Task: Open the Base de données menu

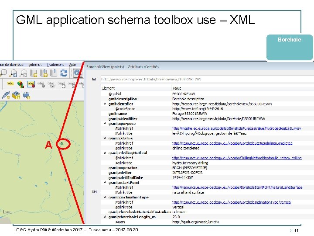Action: [x=12, y=65]
